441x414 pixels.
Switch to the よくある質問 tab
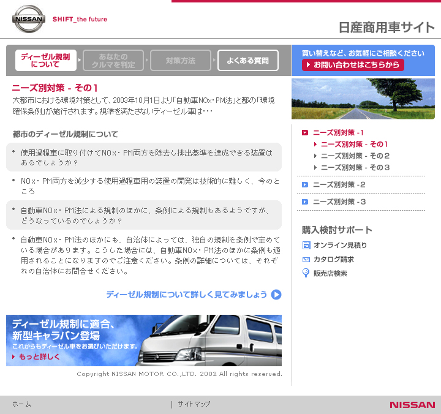(247, 61)
